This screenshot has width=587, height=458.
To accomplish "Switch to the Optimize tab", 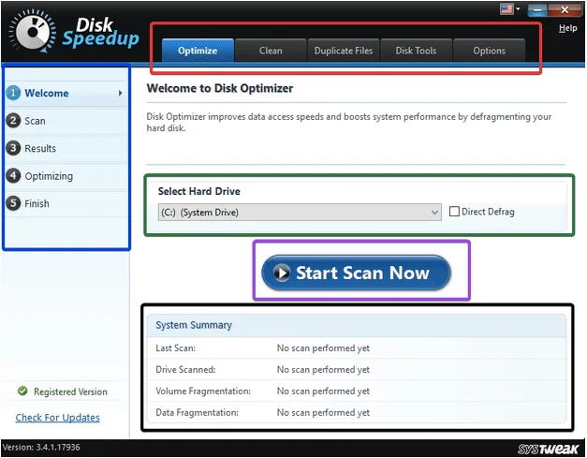I will [198, 51].
